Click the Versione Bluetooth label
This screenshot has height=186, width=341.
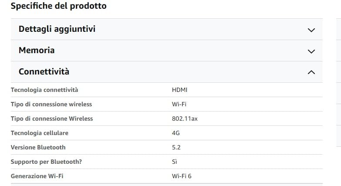[x=38, y=147]
